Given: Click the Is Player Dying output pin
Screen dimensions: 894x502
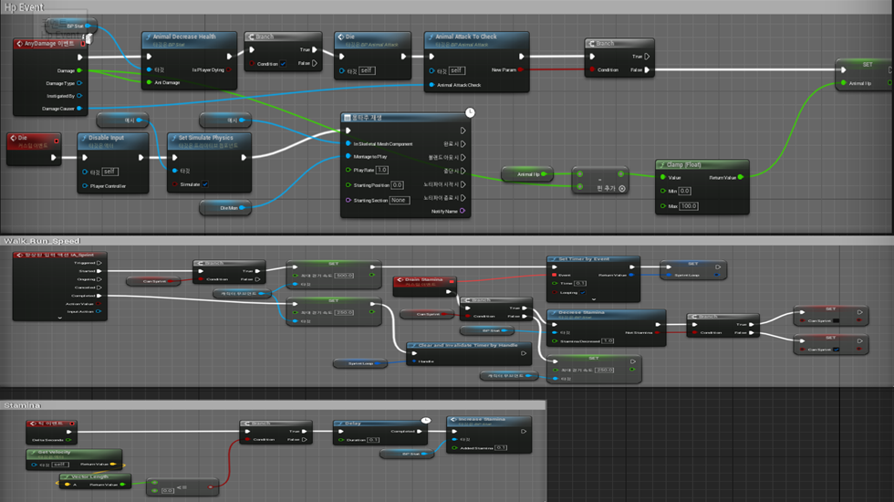Looking at the screenshot, I should (229, 70).
